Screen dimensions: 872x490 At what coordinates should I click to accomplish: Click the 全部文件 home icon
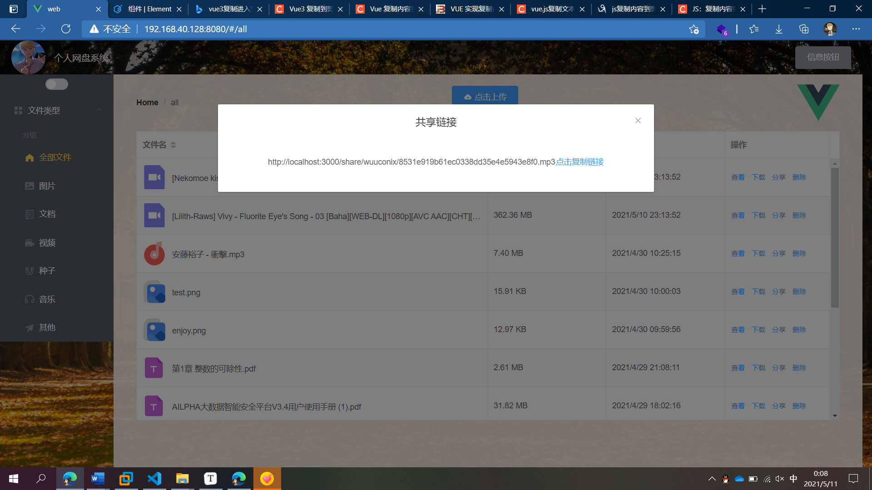30,157
